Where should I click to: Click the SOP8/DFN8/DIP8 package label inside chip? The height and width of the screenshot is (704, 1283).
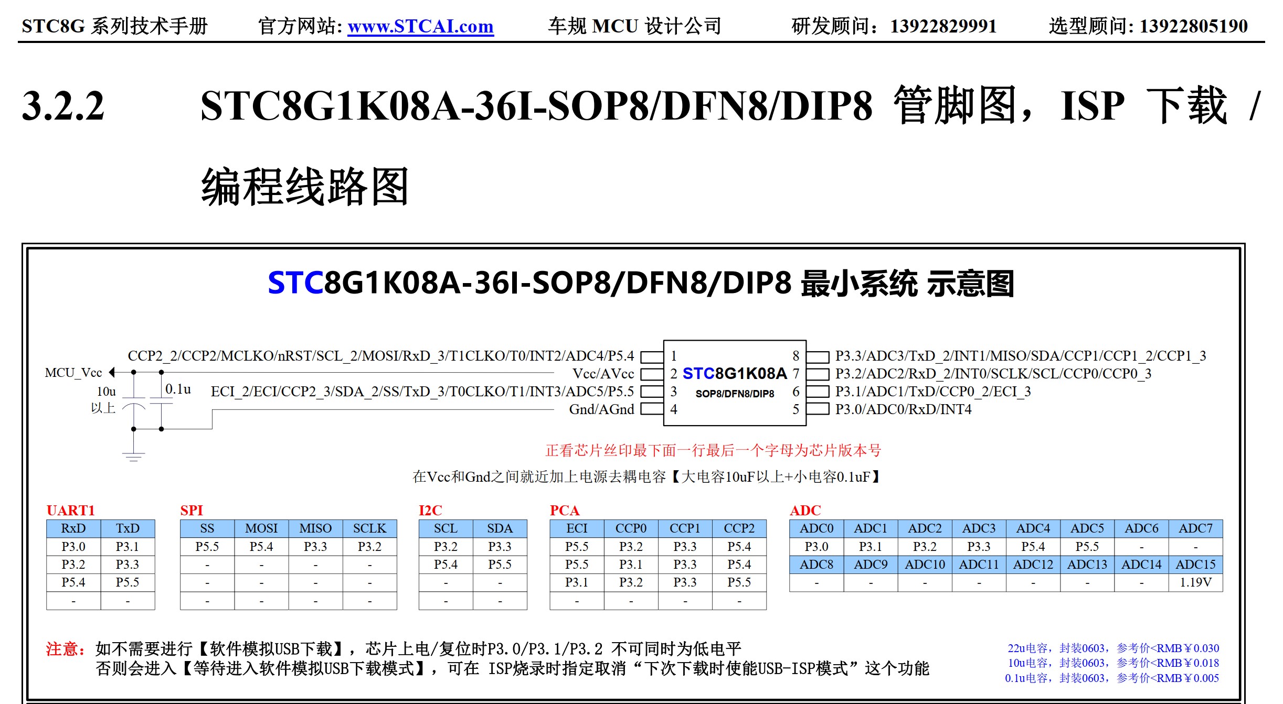coord(735,394)
